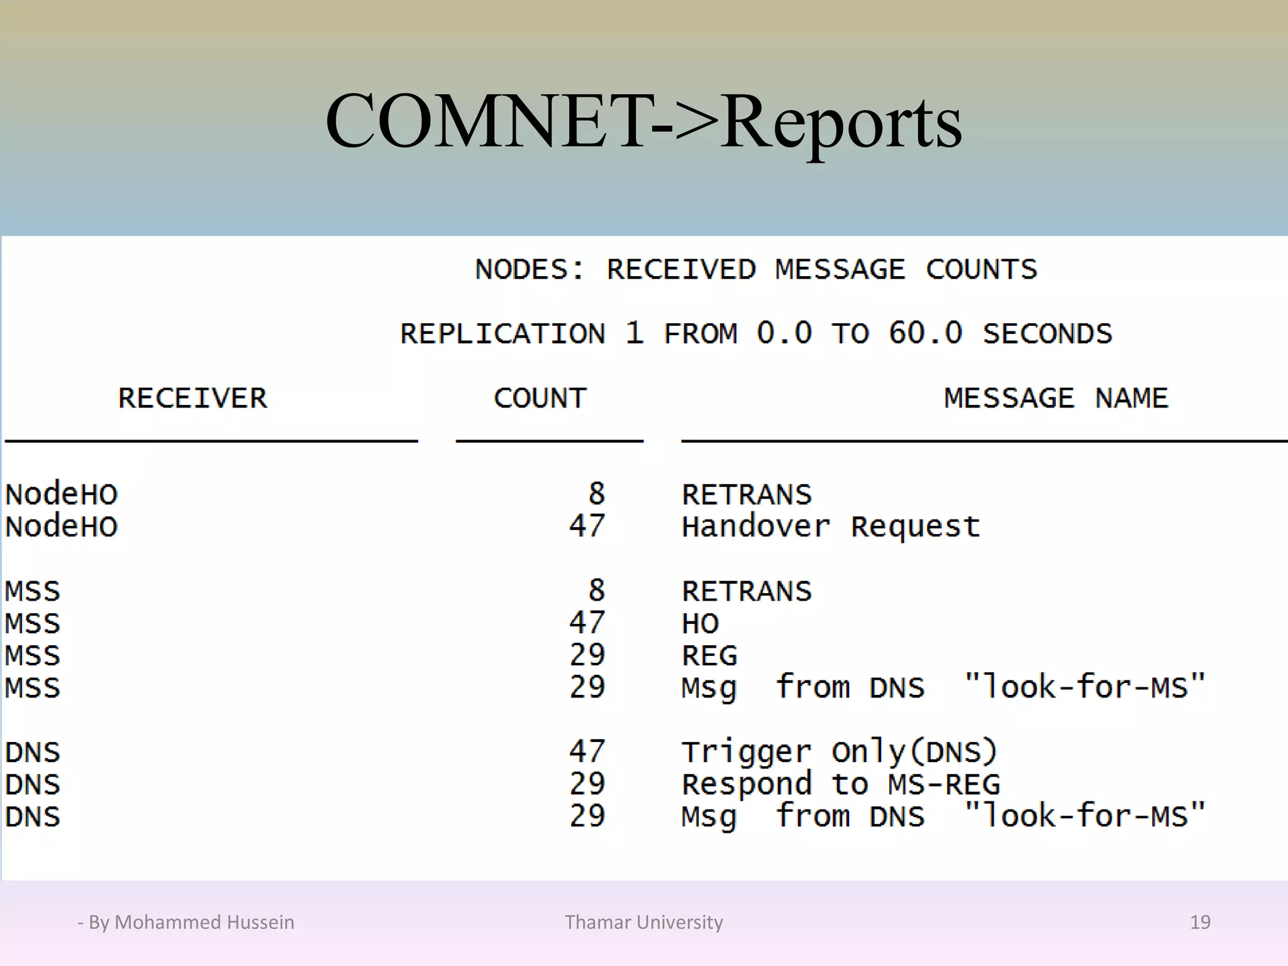Screen dimensions: 1288x966
Task: Click the RECEIVER column header
Action: pos(192,398)
